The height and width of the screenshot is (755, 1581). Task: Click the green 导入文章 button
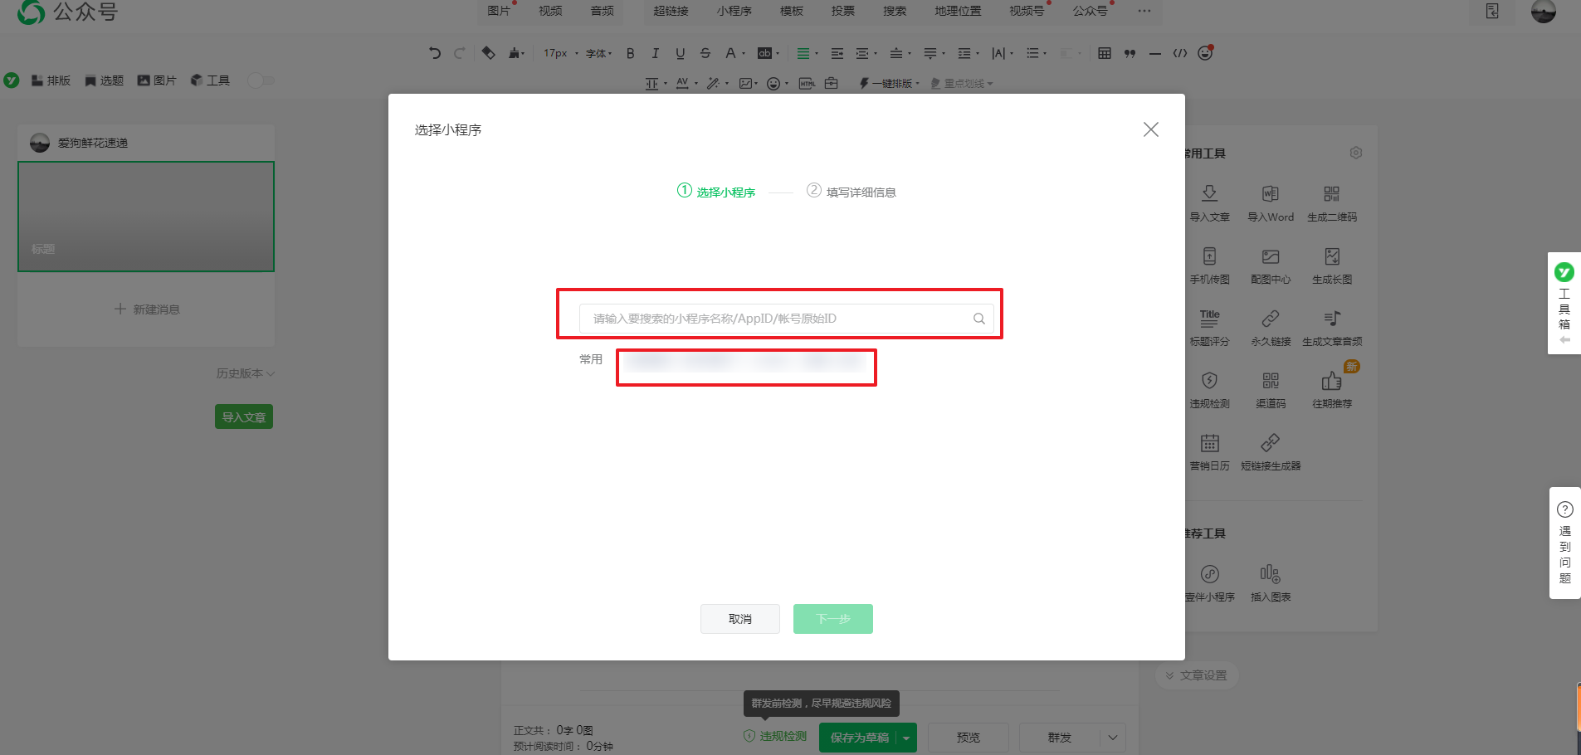point(244,416)
